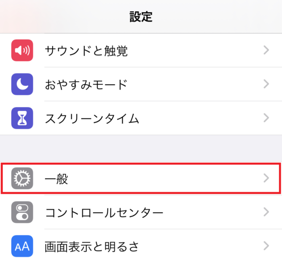Open サウンドと触覚 settings

point(141,50)
